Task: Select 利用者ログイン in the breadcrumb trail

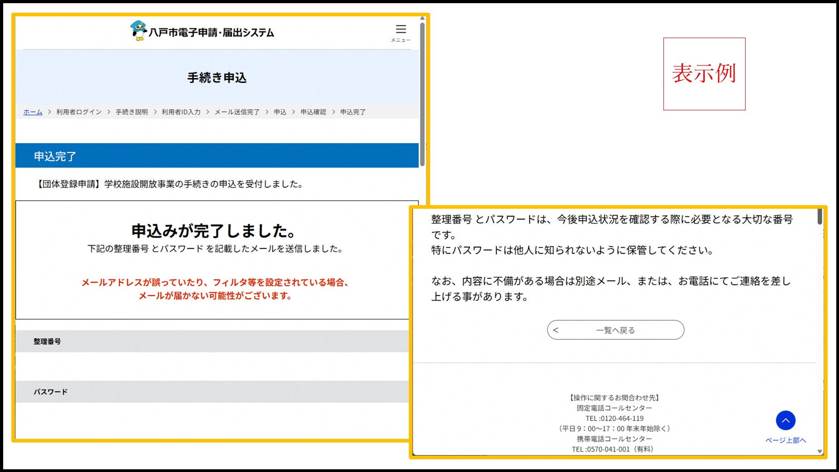Action: click(x=79, y=112)
